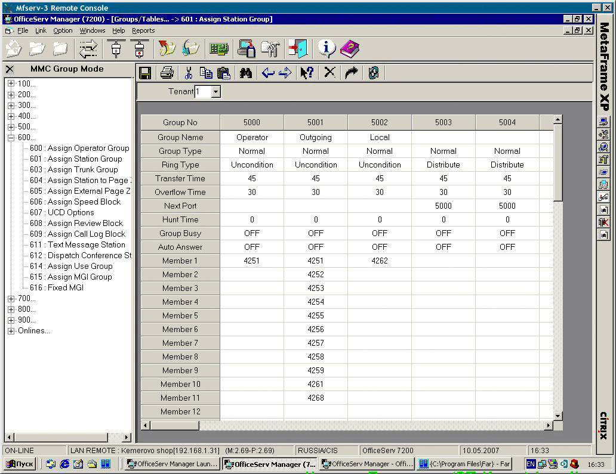Click the curved black arrow icon
This screenshot has height=474, width=616.
pyautogui.click(x=351, y=73)
